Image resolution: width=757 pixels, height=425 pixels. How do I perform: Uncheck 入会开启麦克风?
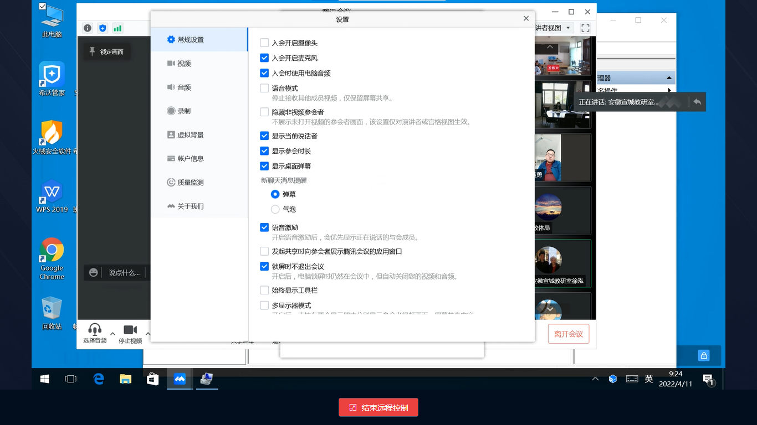click(264, 58)
